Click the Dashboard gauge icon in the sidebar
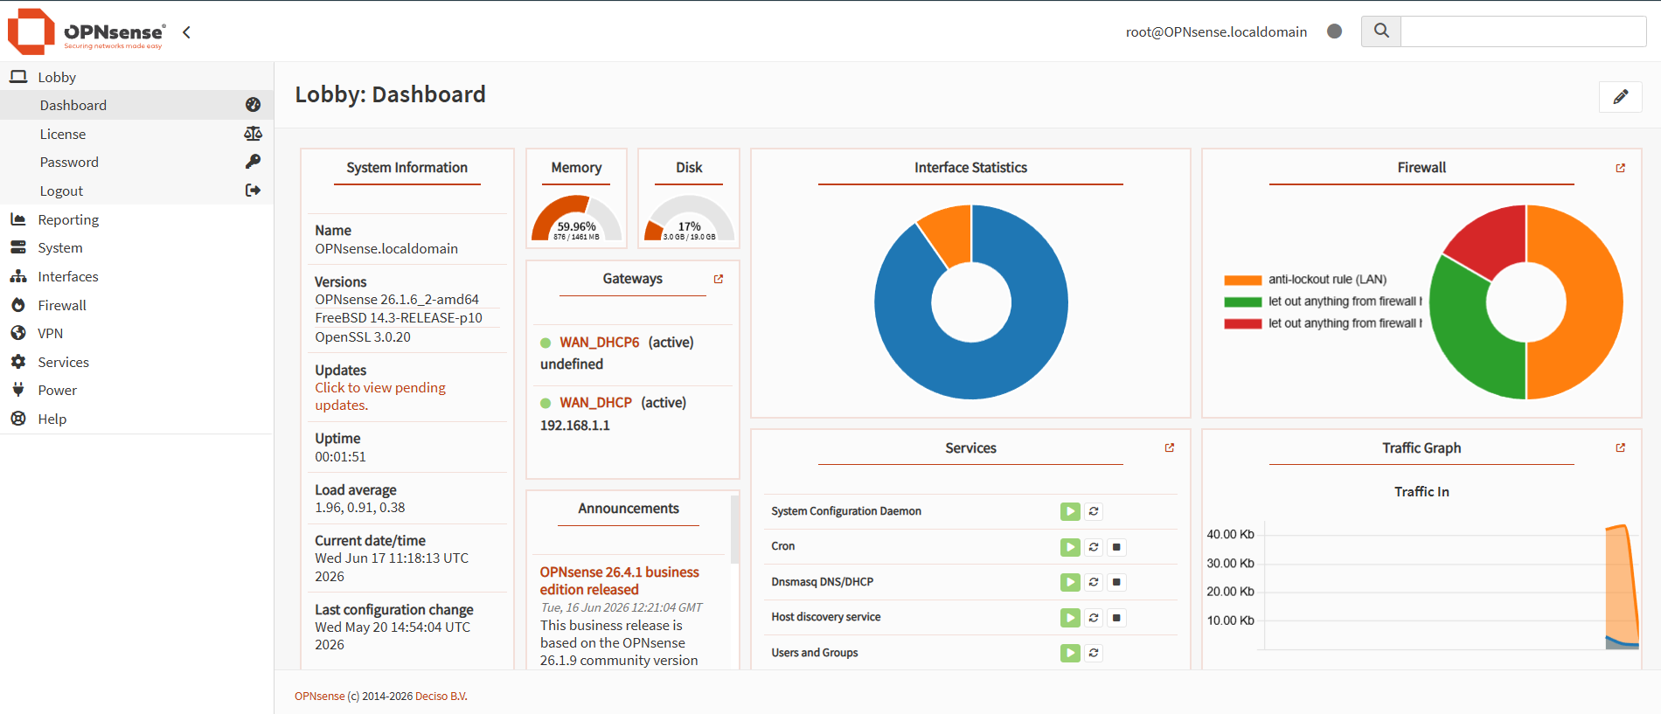Viewport: 1661px width, 714px height. [x=253, y=105]
